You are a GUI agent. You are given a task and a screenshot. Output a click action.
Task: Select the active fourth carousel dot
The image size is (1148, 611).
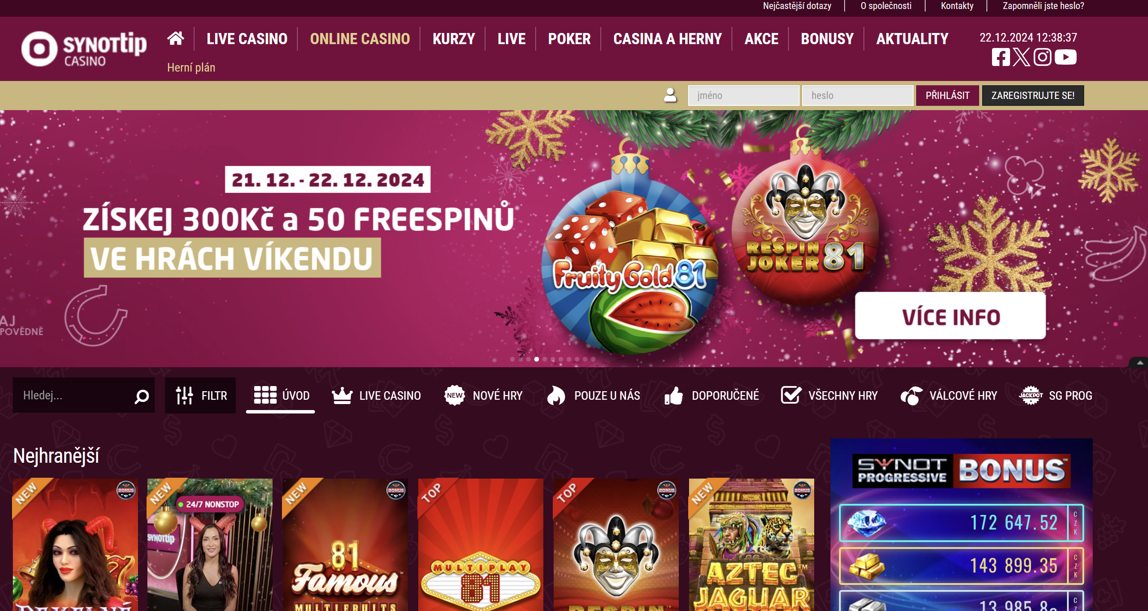[537, 359]
